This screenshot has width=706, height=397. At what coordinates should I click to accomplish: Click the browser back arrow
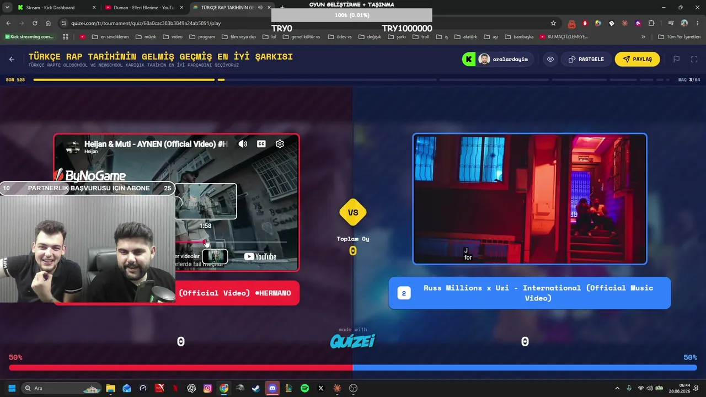pyautogui.click(x=8, y=23)
